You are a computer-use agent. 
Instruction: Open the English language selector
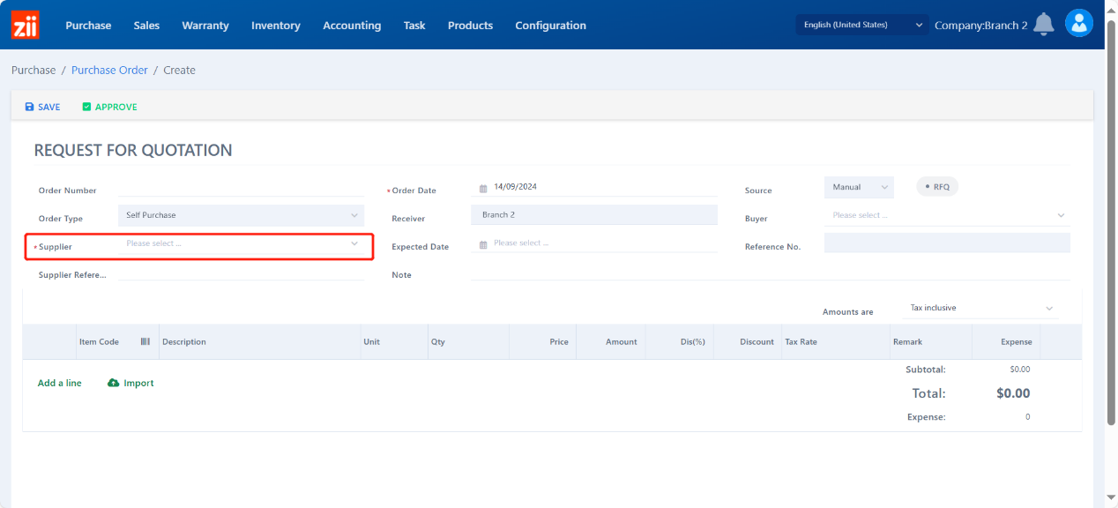click(x=862, y=25)
